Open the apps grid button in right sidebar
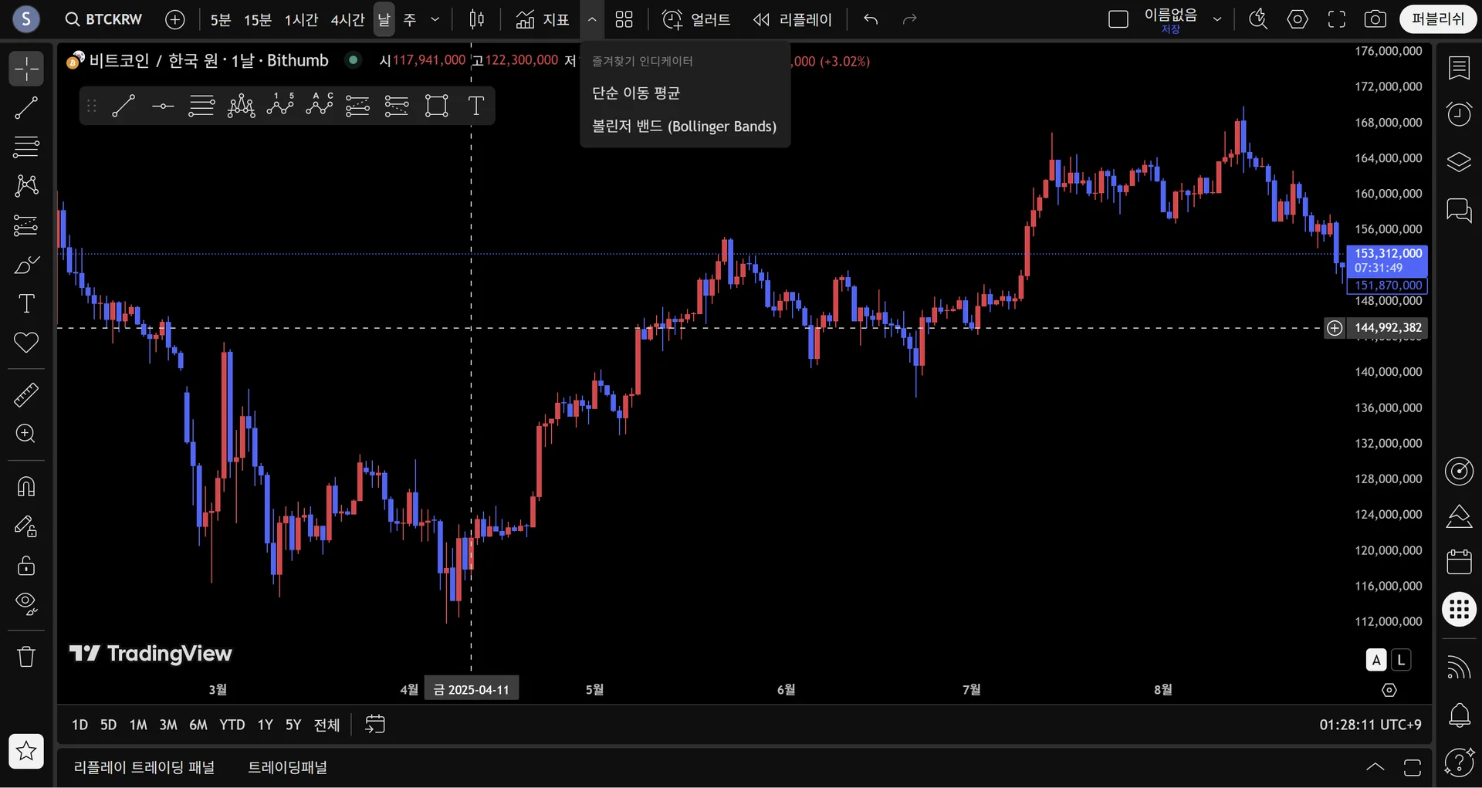Screen dimensions: 1482x788 1459,609
